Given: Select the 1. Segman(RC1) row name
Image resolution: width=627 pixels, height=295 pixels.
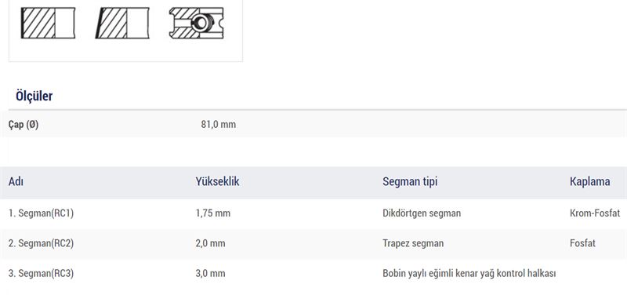Looking at the screenshot, I should [x=42, y=213].
